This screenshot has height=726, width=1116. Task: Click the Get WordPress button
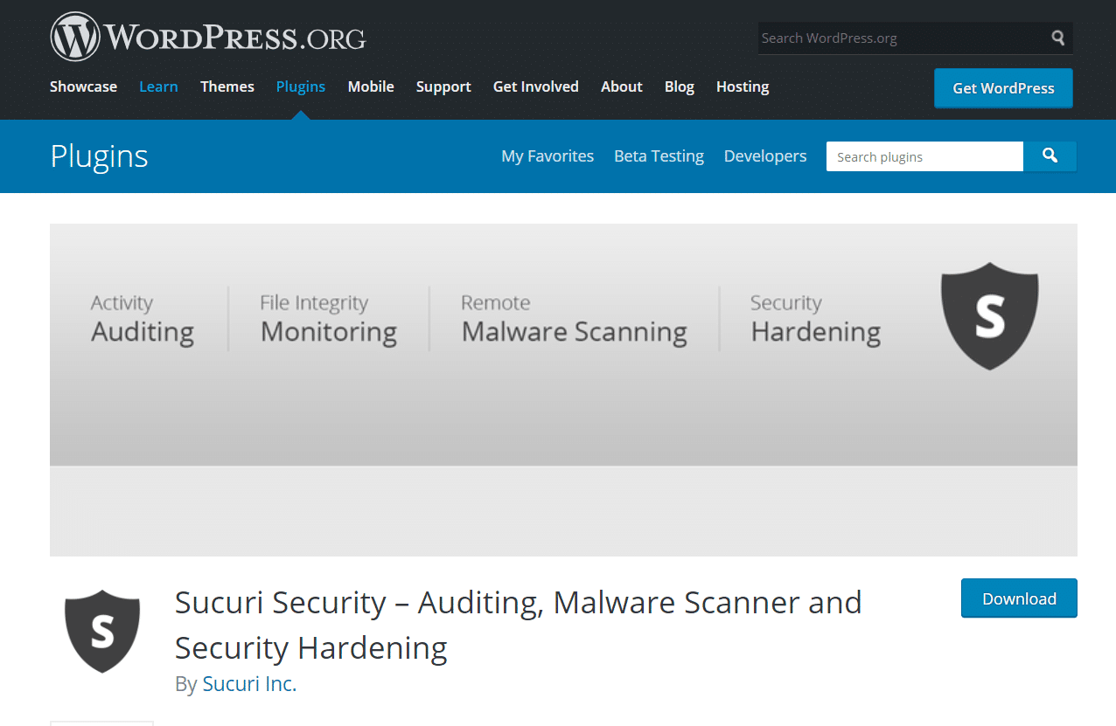[x=1002, y=88]
